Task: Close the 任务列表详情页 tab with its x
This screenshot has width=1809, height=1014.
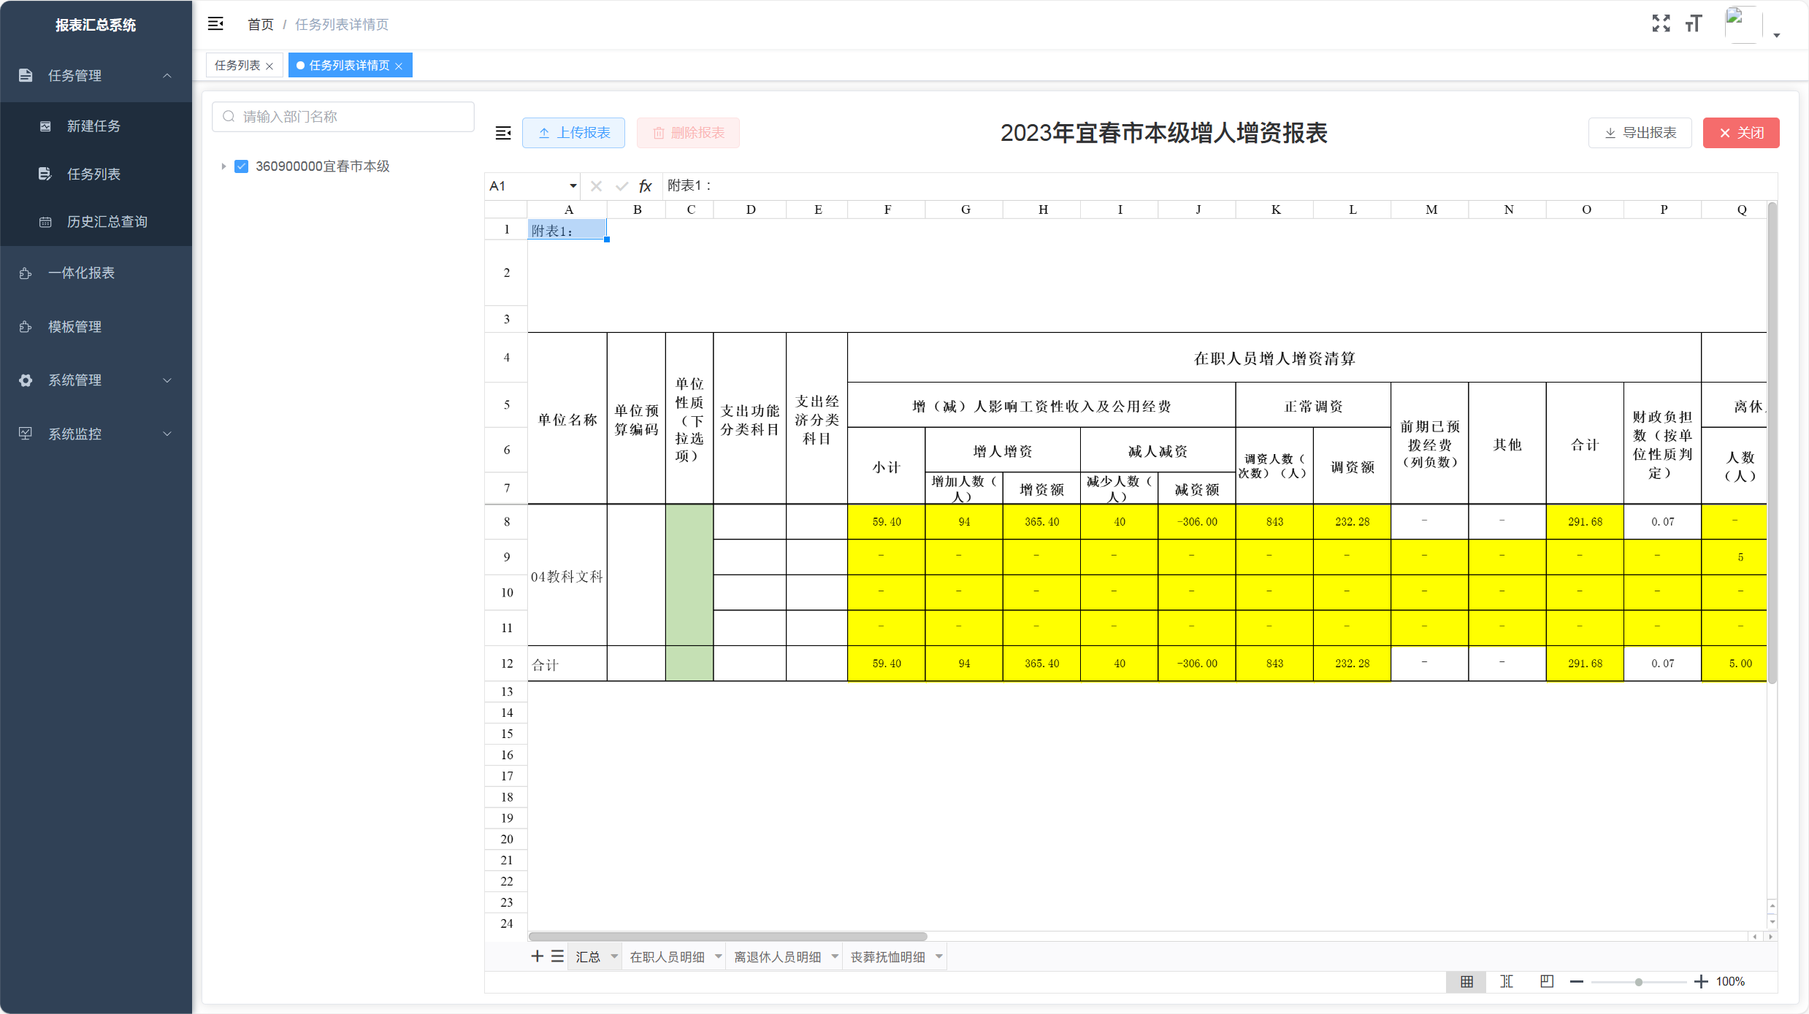Action: click(x=399, y=66)
